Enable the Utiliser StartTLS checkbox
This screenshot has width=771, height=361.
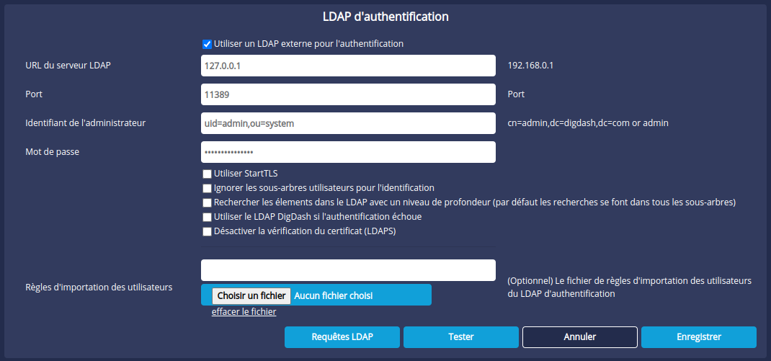tap(207, 174)
